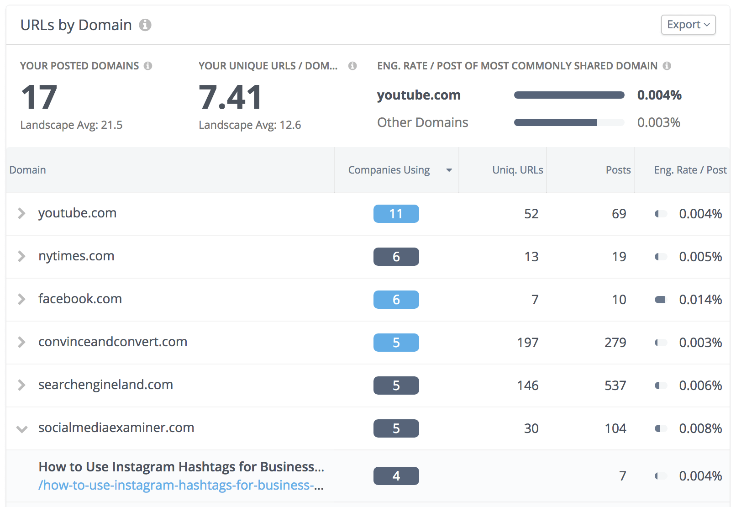Screen dimensions: 736x507
Task: Click the Other Domains label
Action: coord(423,122)
